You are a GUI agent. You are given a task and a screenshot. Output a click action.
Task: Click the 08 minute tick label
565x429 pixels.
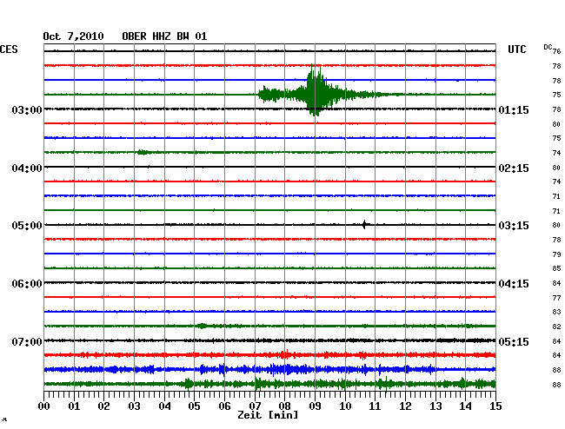[x=284, y=406]
